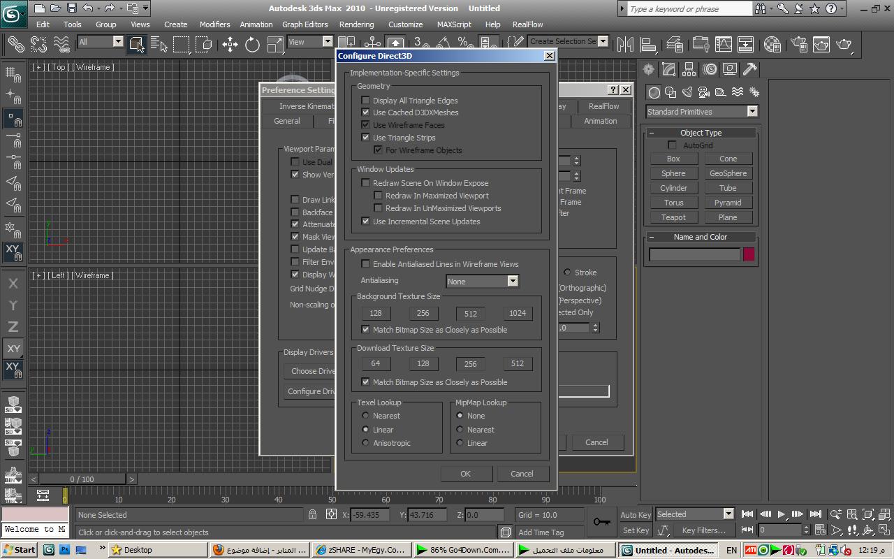Open the Standard Primitives dropdown
Viewport: 894px width, 559px height.
[x=752, y=111]
